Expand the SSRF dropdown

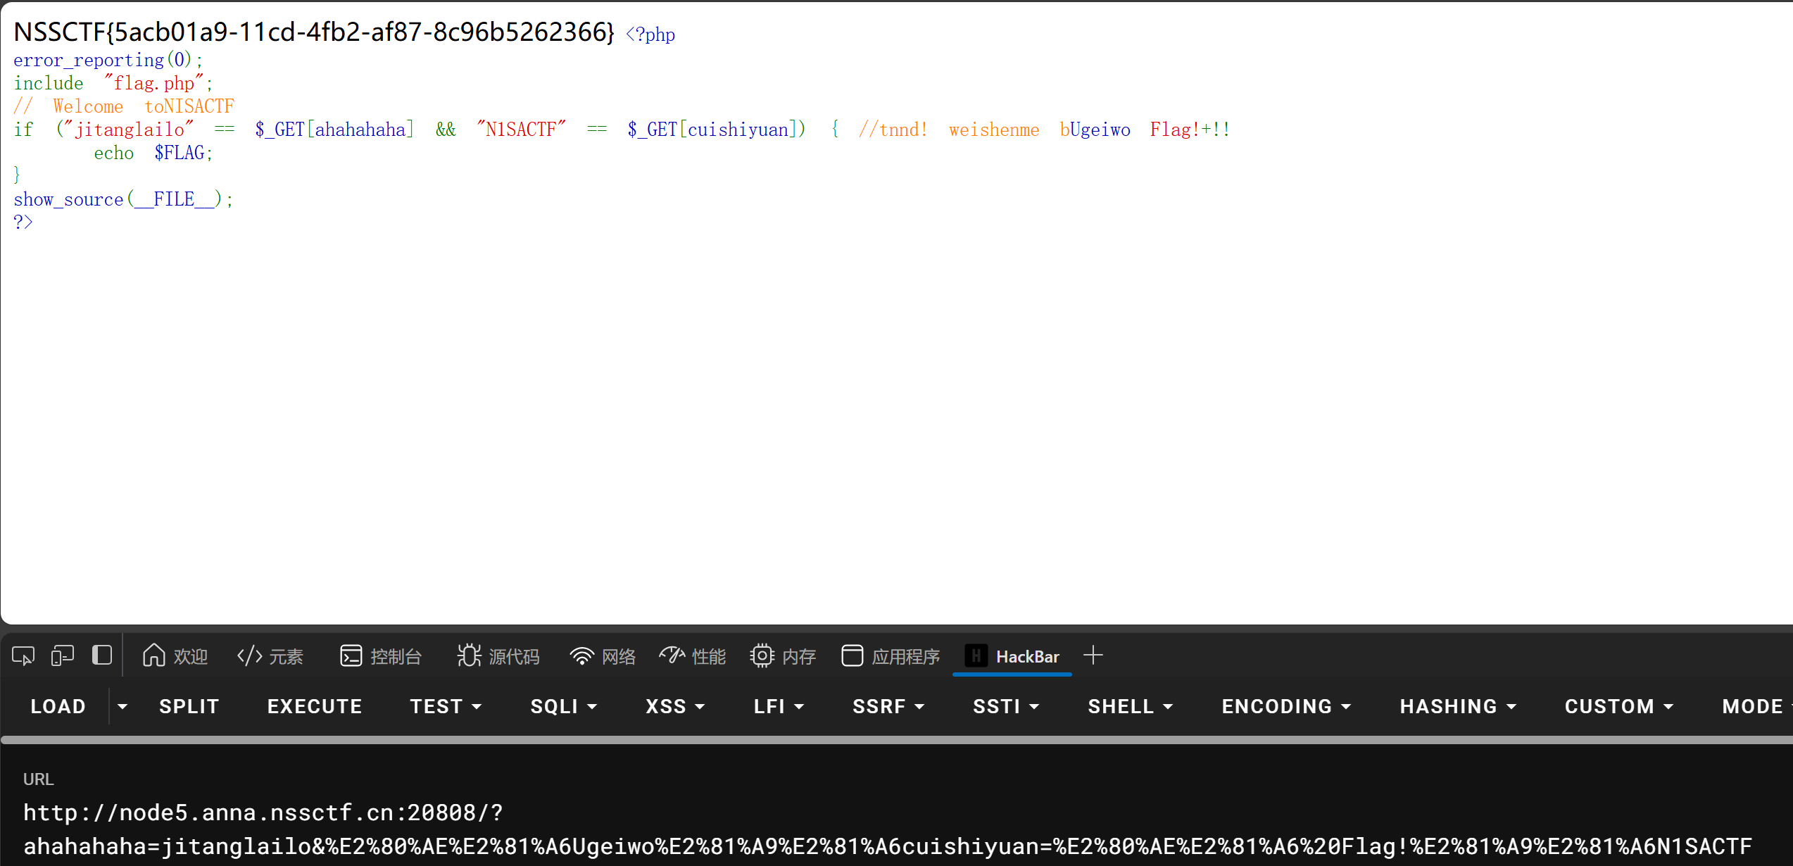coord(888,706)
